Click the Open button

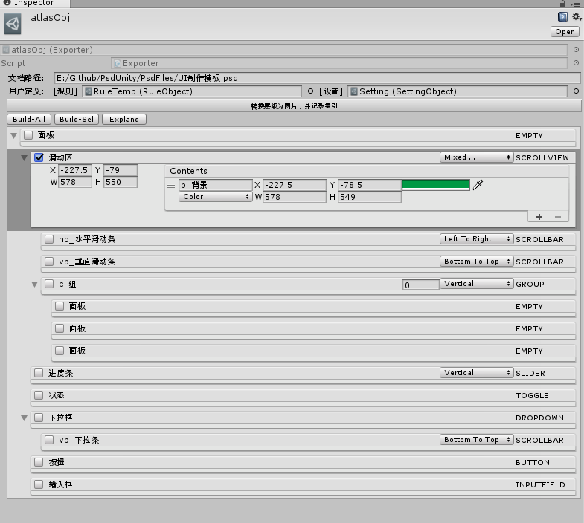click(x=565, y=31)
